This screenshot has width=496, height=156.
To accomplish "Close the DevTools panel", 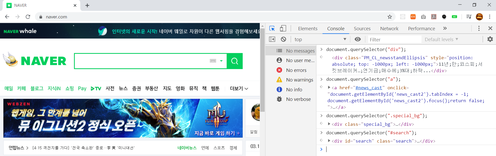I will click(490, 28).
